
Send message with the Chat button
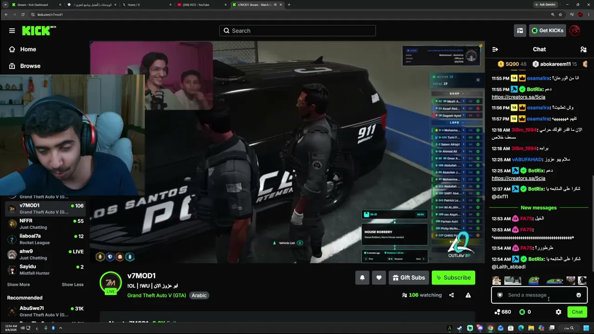(577, 312)
